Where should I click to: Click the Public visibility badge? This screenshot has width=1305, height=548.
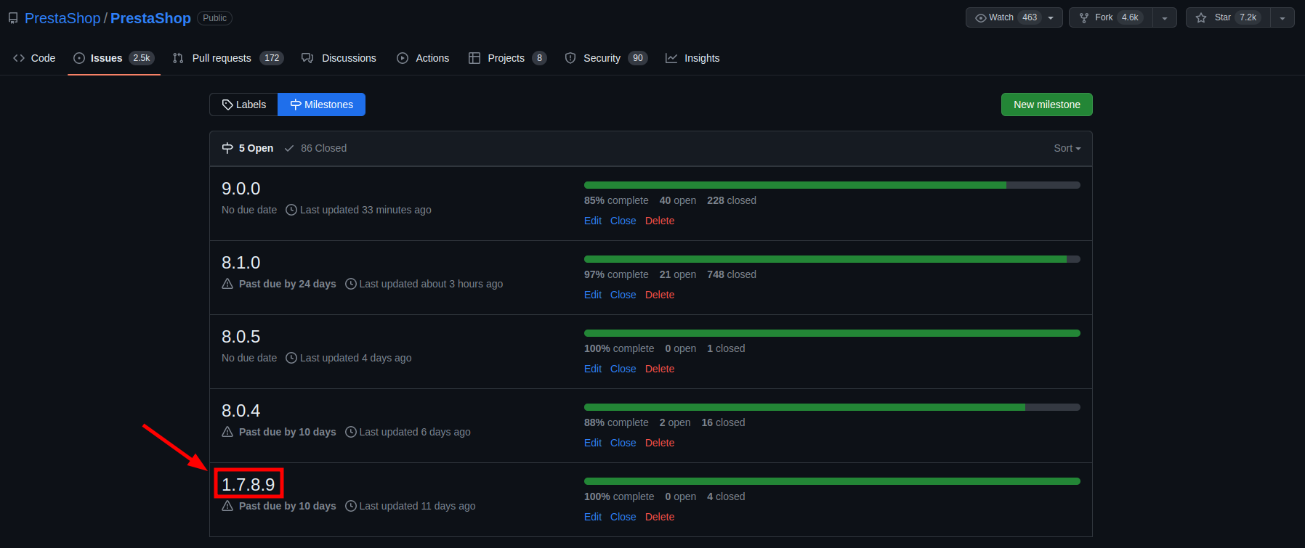(214, 18)
